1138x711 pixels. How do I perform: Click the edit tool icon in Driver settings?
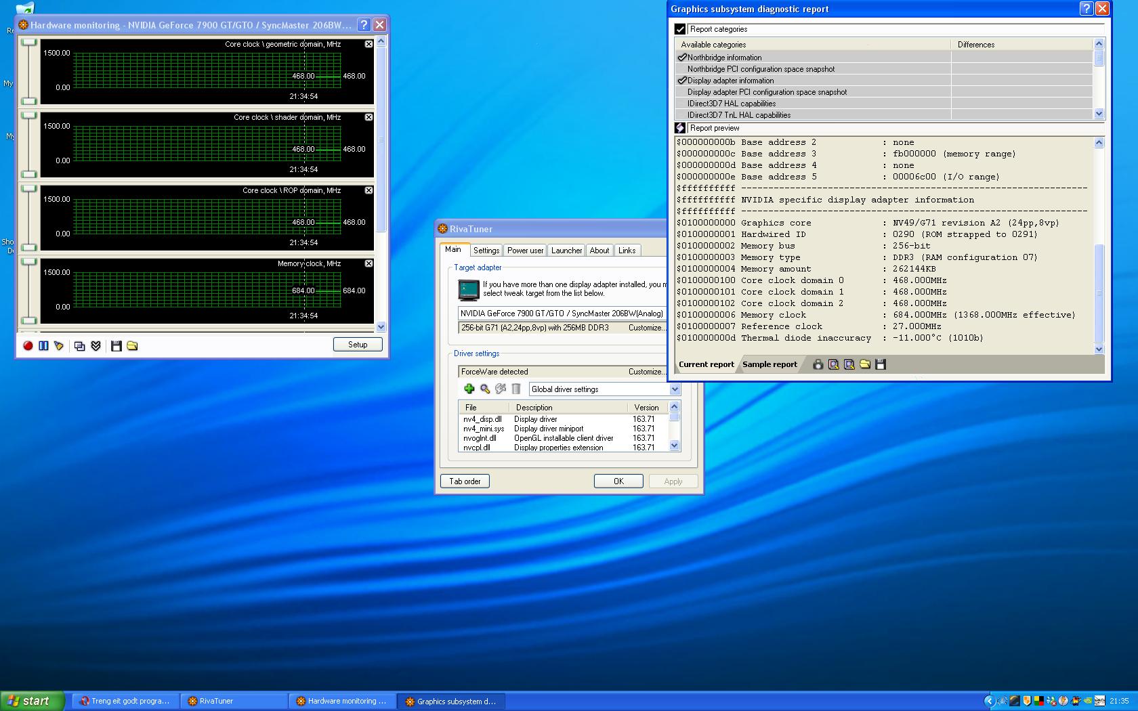point(500,389)
